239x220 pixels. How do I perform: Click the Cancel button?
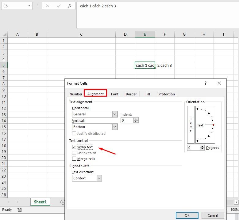coord(213,215)
